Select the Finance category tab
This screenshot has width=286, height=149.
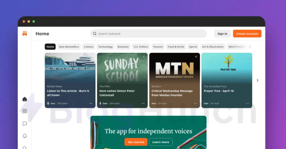point(158,47)
